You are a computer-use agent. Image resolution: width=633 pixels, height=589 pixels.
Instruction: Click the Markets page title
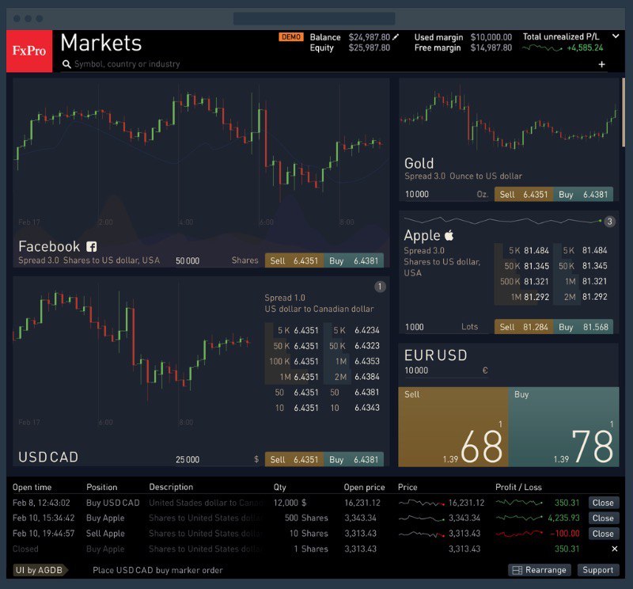point(101,43)
